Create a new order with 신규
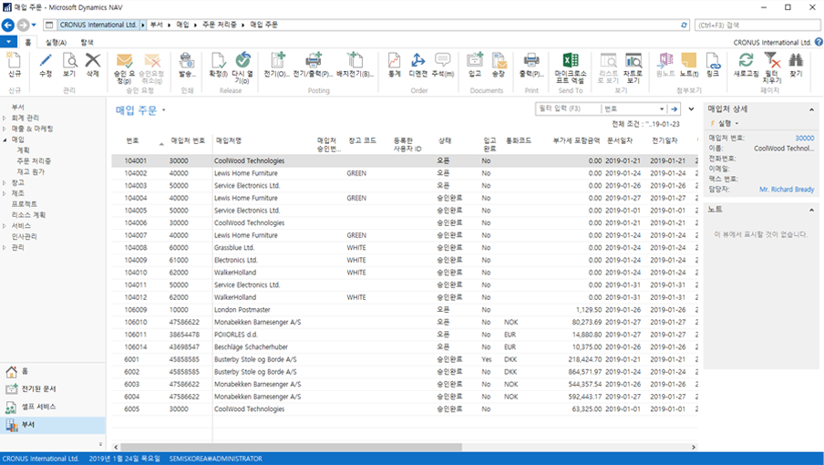 (15, 65)
